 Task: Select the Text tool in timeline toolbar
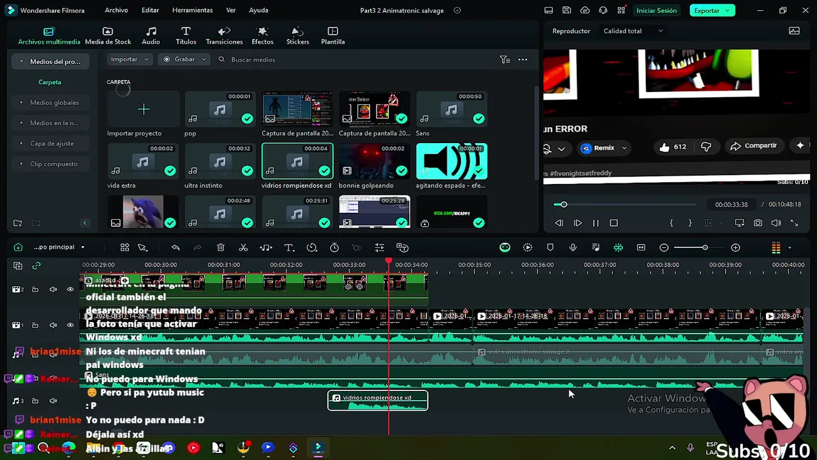(x=289, y=248)
